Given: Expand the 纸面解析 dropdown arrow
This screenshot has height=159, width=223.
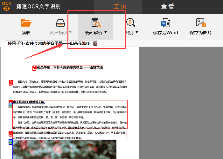Looking at the screenshot, I should coord(106,32).
